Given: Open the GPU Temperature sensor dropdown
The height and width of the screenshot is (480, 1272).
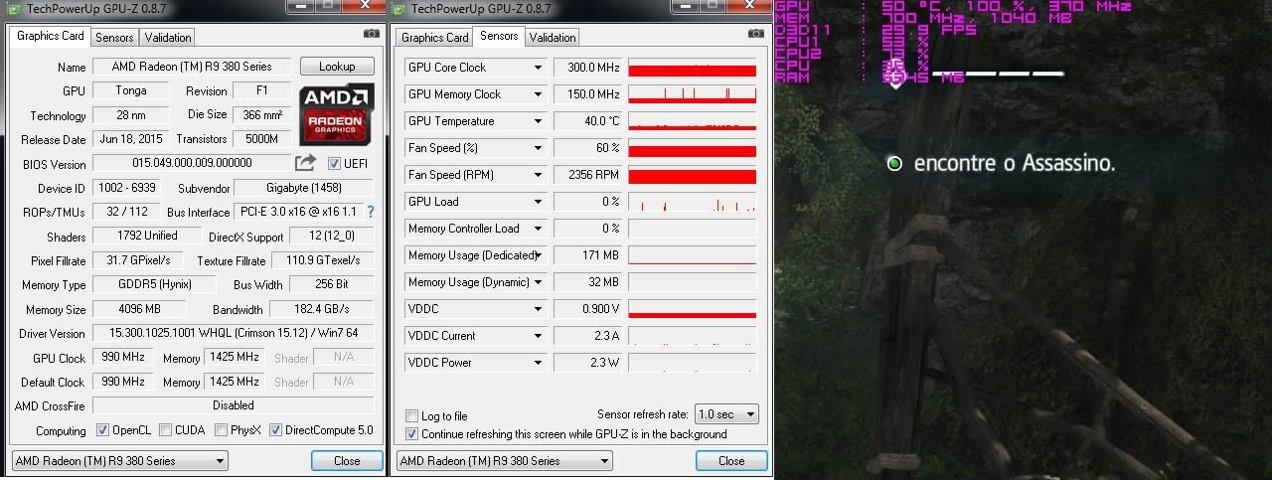Looking at the screenshot, I should click(538, 121).
